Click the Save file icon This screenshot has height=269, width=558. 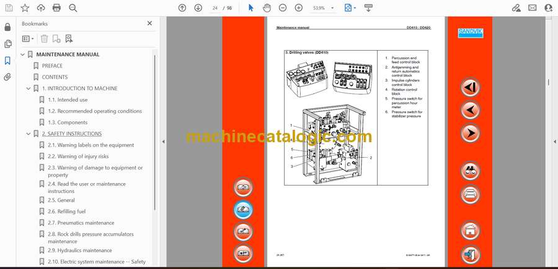(9, 8)
